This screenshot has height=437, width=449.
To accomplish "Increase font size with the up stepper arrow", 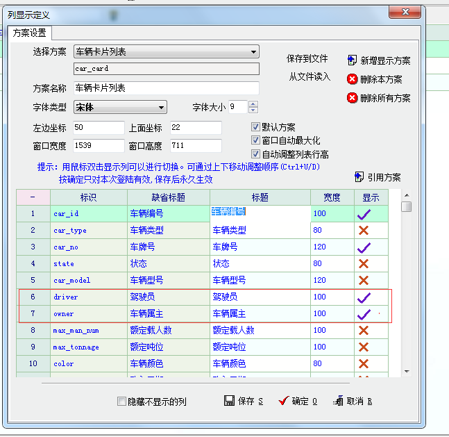I will [253, 104].
